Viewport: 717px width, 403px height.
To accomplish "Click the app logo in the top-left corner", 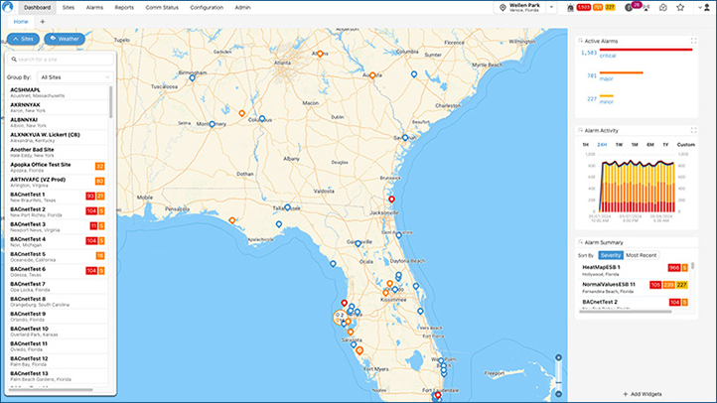I will pyautogui.click(x=7, y=6).
